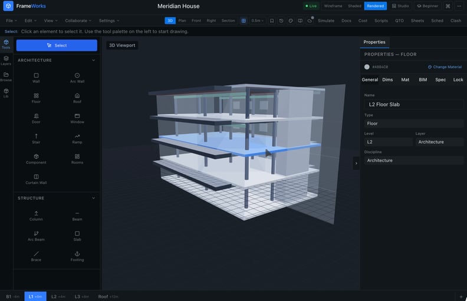467x301 pixels.
Task: Toggle the Live status indicator
Action: 311,6
